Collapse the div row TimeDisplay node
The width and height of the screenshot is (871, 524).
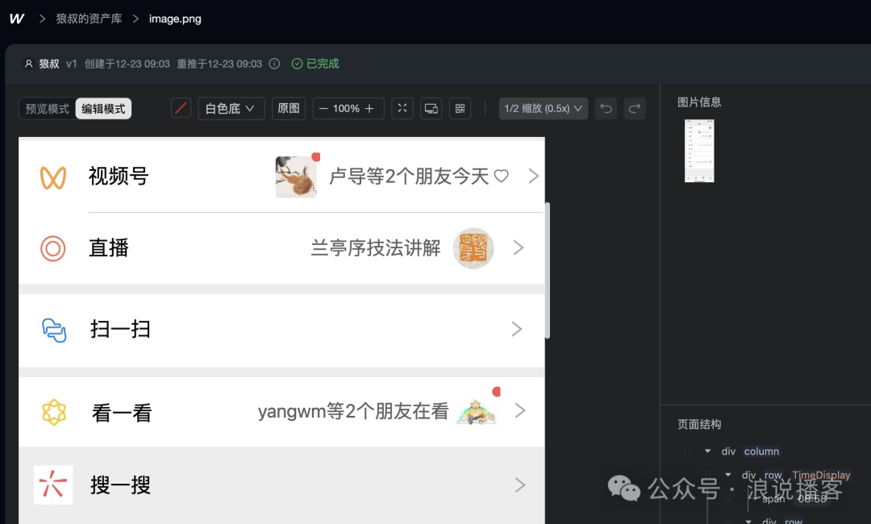click(727, 475)
